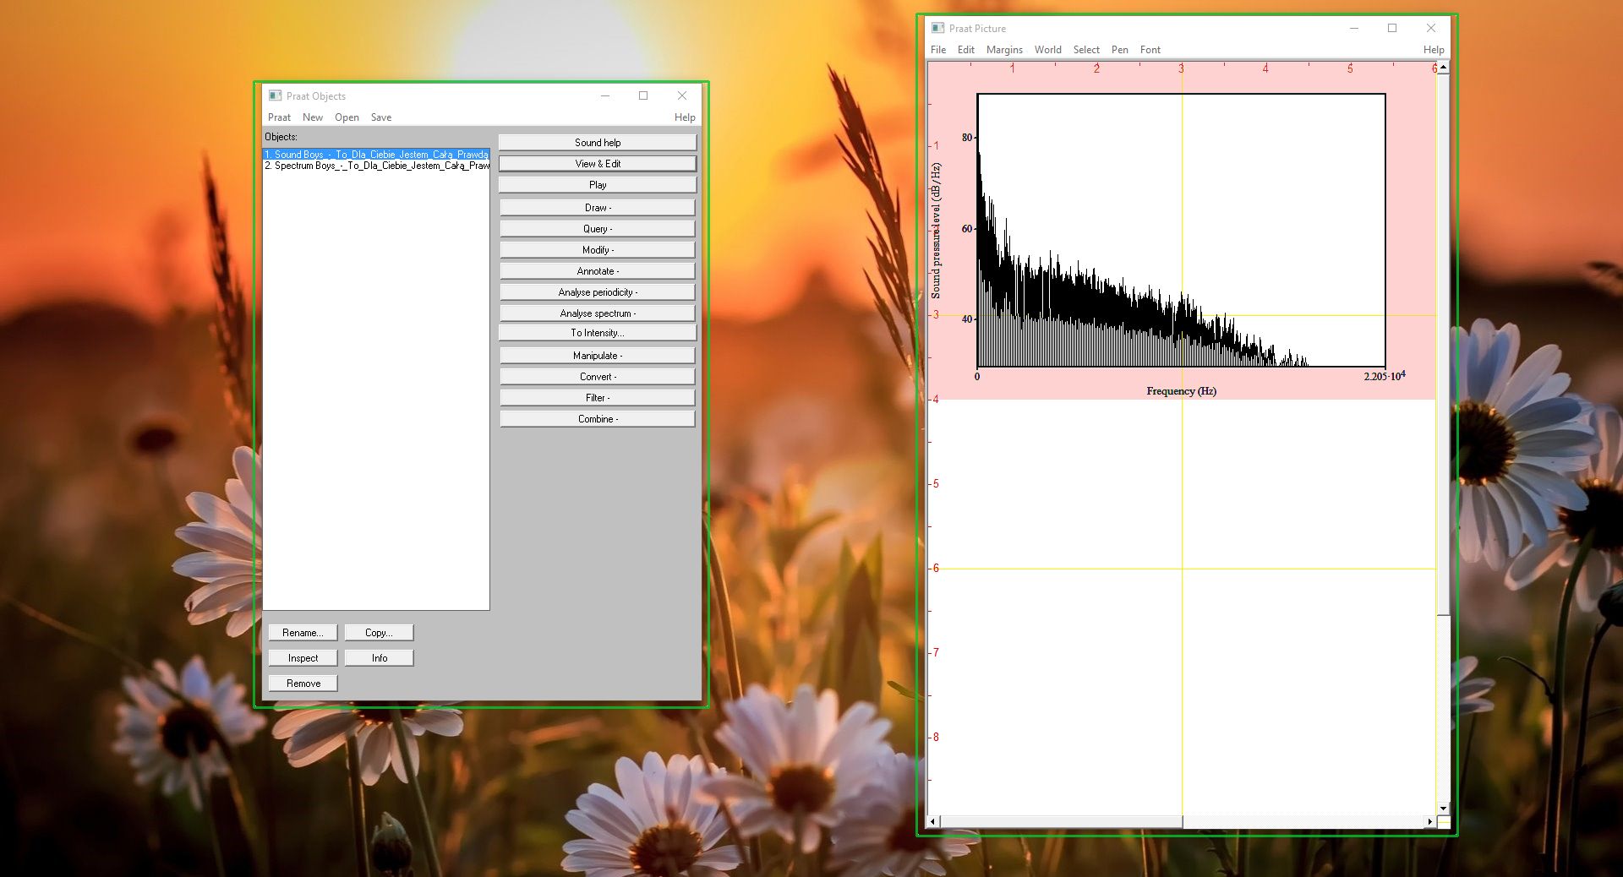Screen dimensions: 1623x877
Task: Open the Query drop-down
Action: pyautogui.click(x=597, y=228)
